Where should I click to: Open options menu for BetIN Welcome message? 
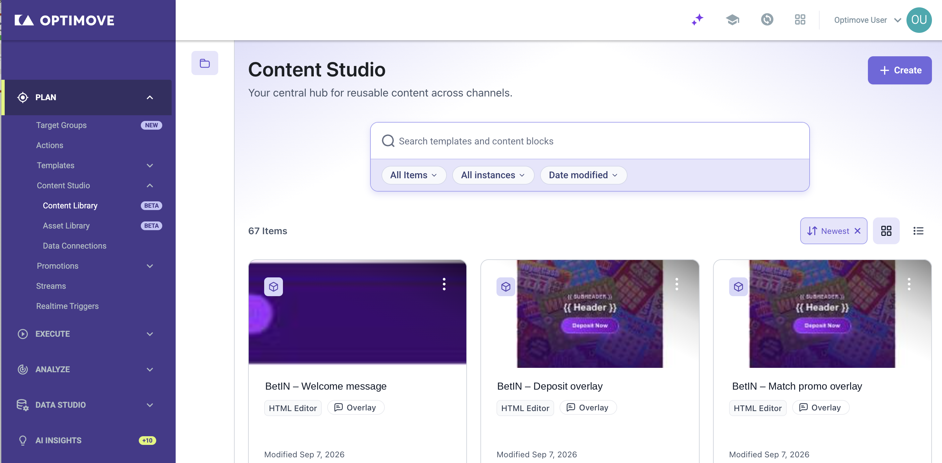[444, 284]
